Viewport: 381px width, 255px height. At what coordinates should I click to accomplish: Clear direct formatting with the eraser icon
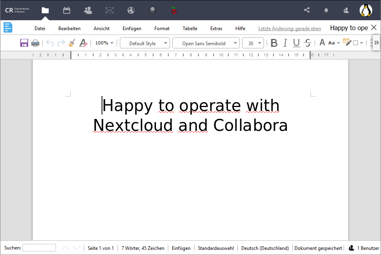[x=83, y=42]
